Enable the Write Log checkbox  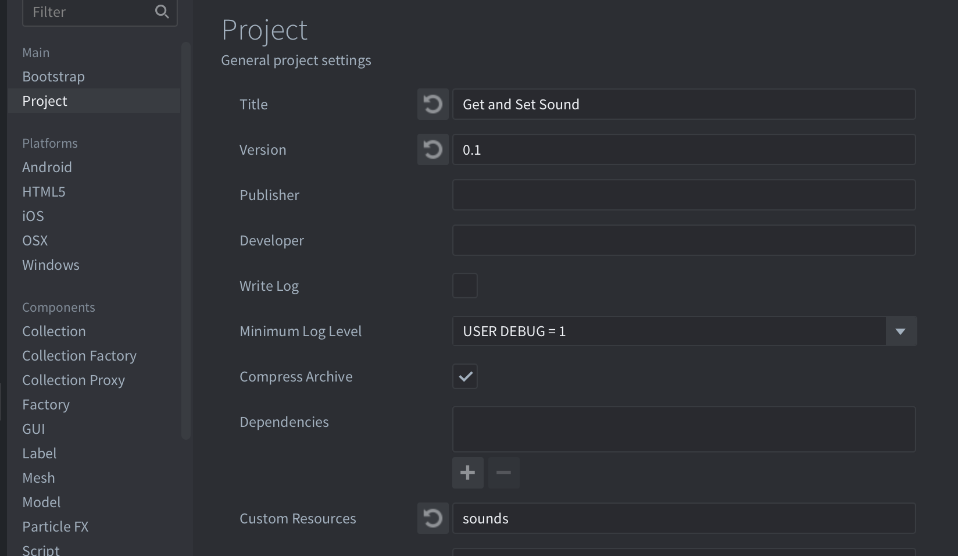(x=465, y=286)
